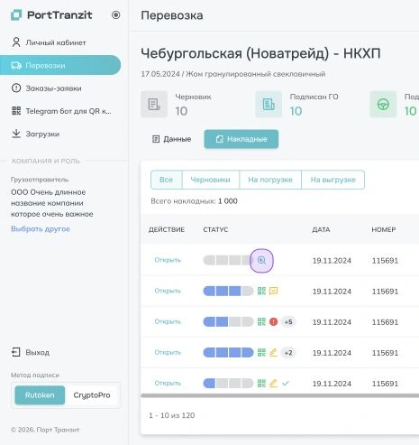Open Личный кабинет via its person icon

click(16, 42)
